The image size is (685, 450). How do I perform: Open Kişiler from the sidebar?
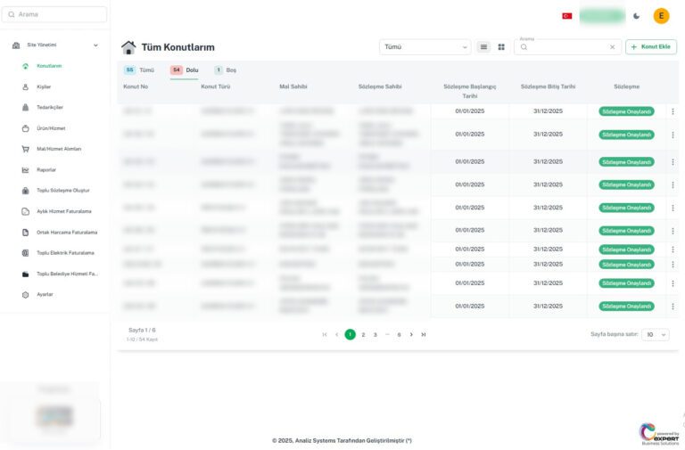pyautogui.click(x=43, y=86)
